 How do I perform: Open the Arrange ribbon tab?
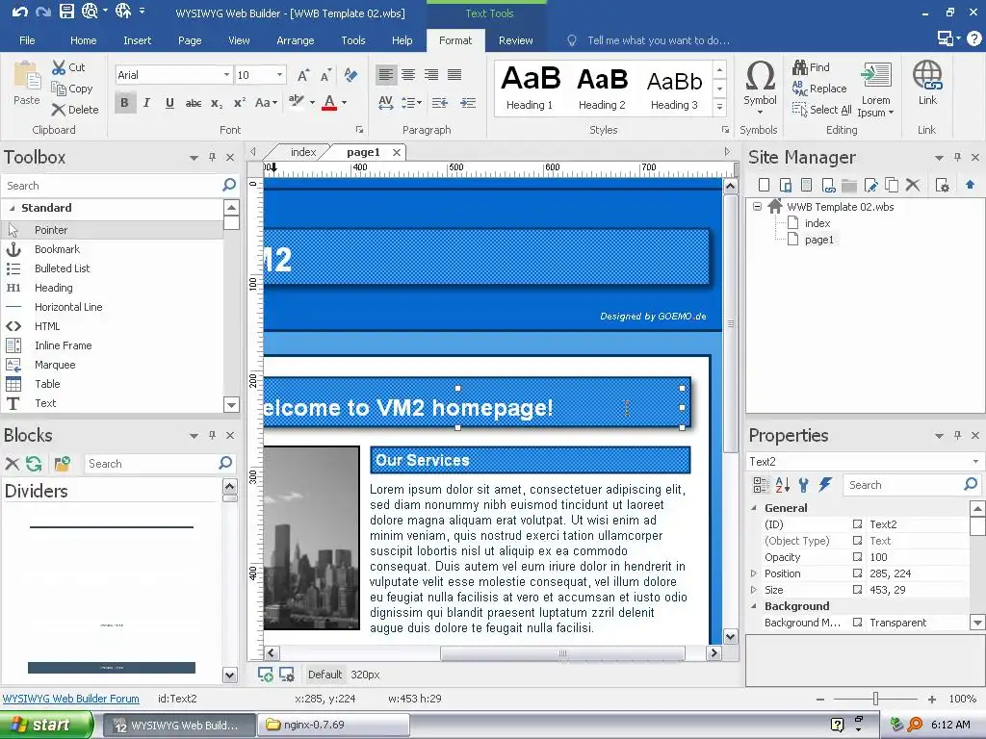tap(295, 40)
